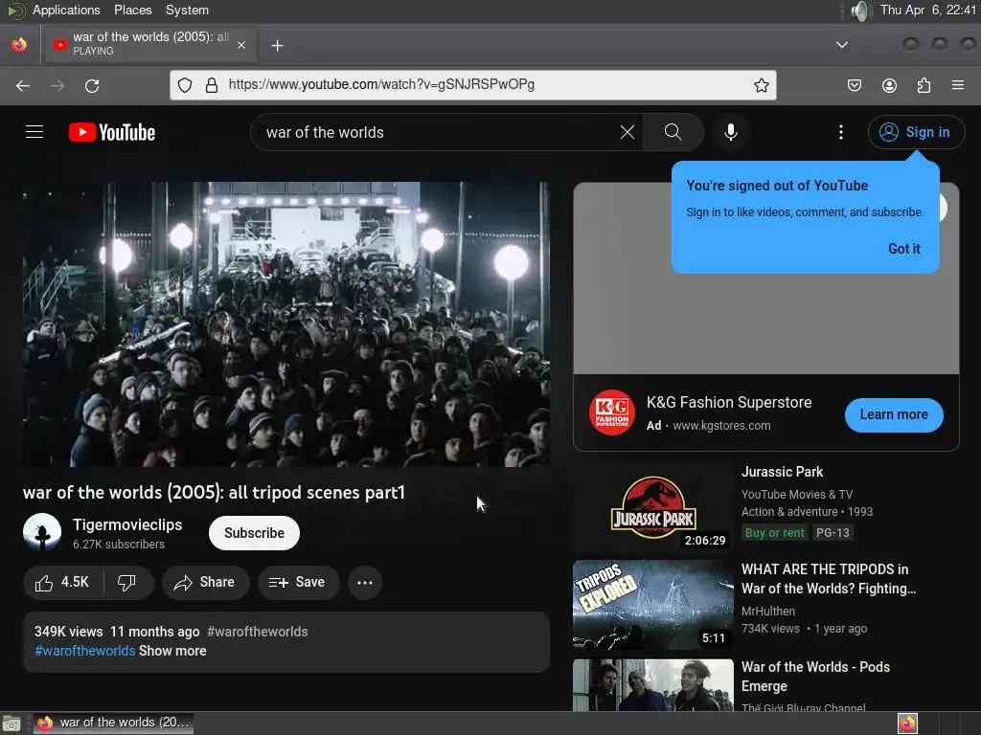Save video to playlist

click(298, 583)
